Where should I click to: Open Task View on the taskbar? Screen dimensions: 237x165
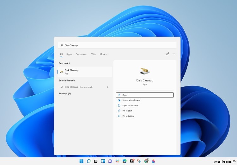[x=95, y=162]
